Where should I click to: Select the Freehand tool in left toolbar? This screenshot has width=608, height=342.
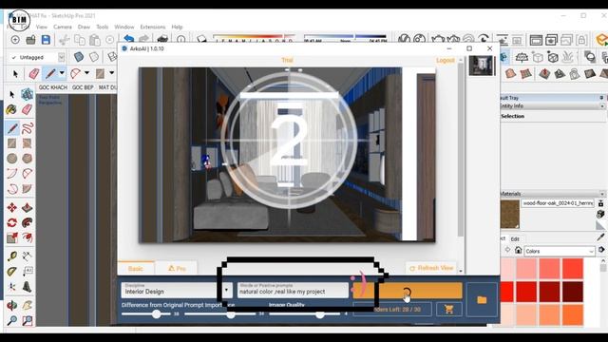click(x=27, y=128)
